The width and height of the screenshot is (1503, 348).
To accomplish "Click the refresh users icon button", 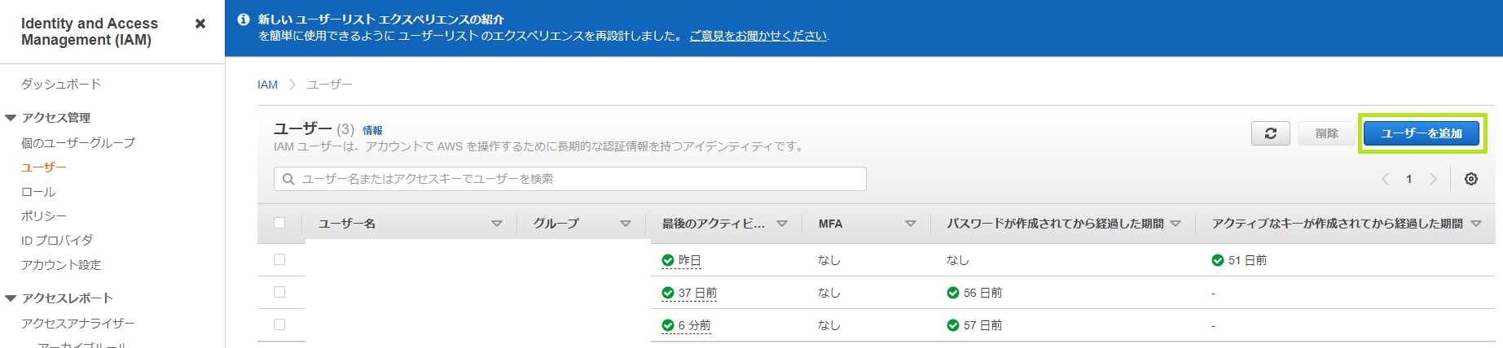I will [x=1270, y=133].
